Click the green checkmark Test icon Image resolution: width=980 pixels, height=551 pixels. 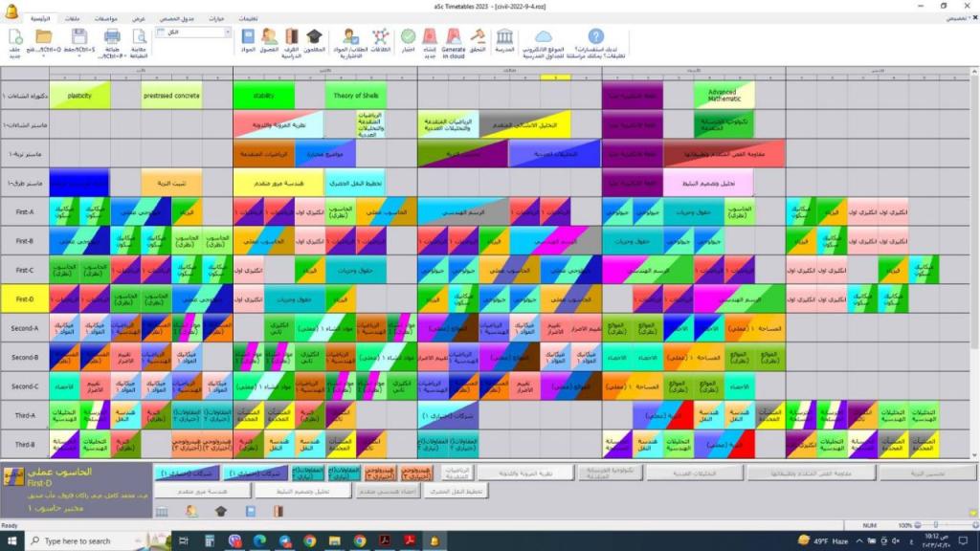[408, 36]
